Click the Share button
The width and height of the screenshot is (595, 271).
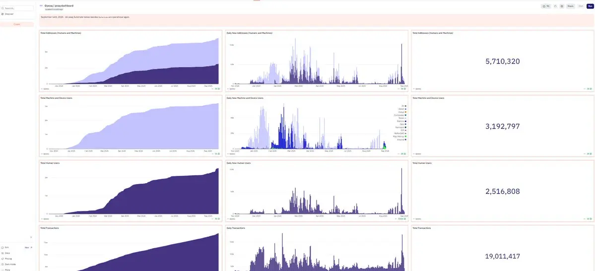point(570,6)
